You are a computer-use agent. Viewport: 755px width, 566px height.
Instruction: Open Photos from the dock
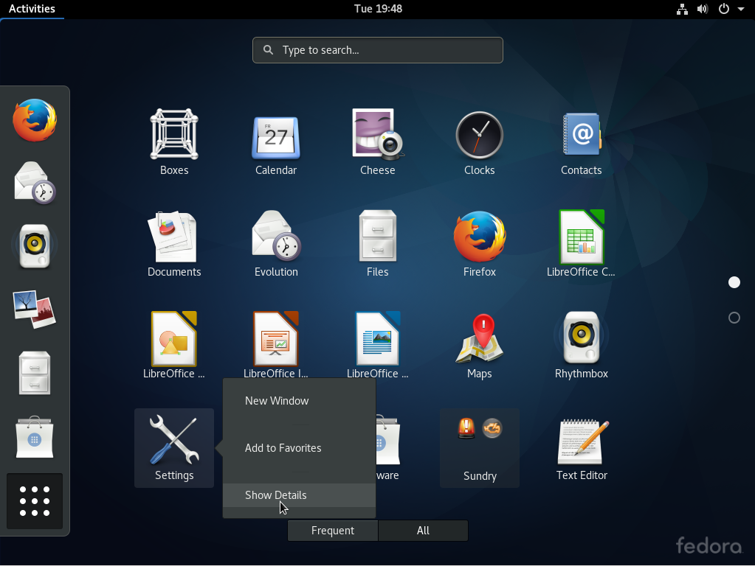[x=35, y=309]
